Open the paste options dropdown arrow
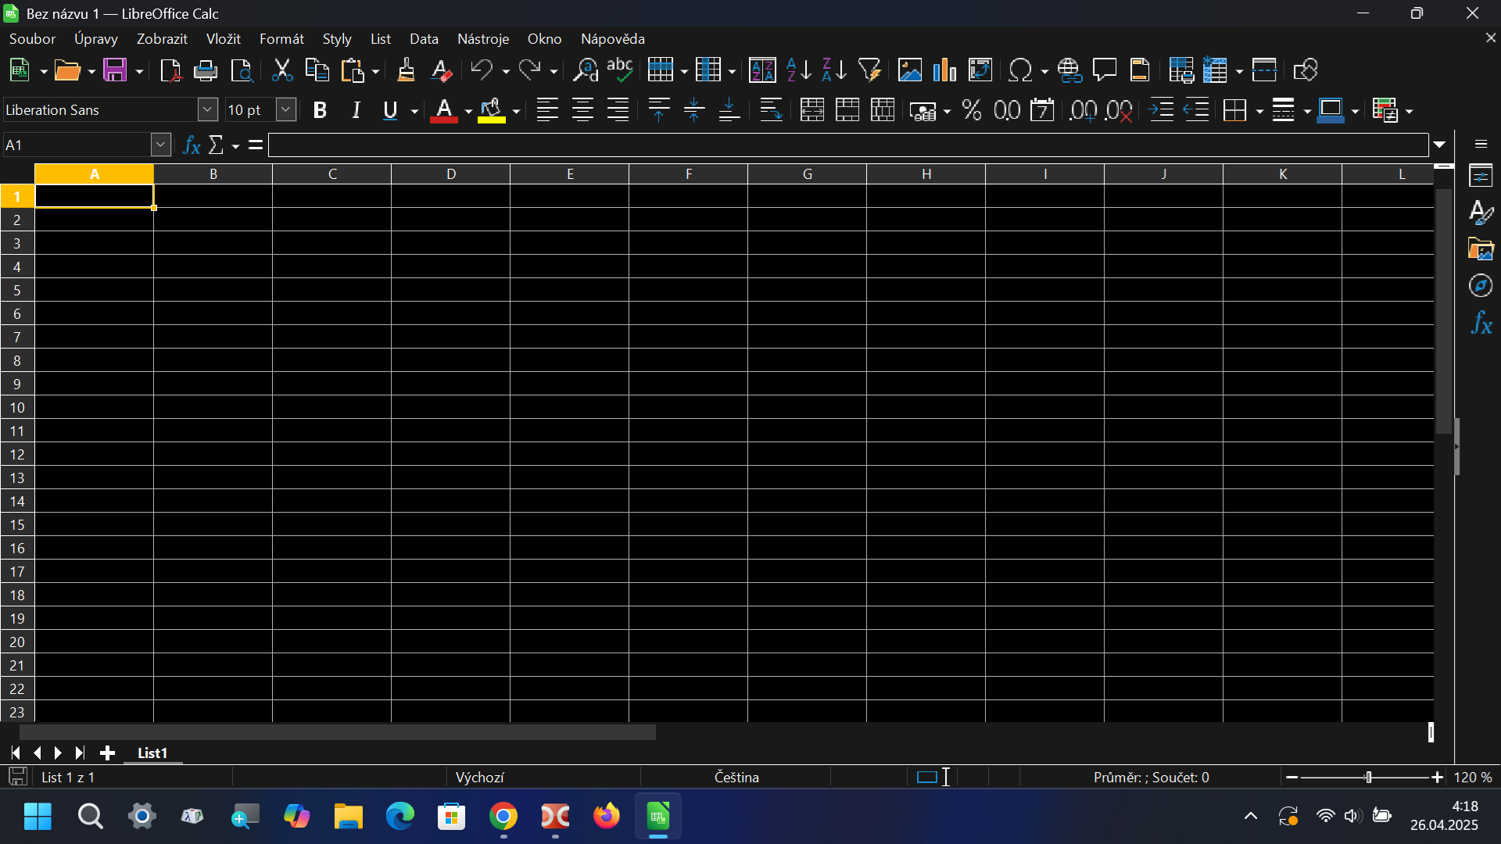The width and height of the screenshot is (1501, 844). click(376, 72)
